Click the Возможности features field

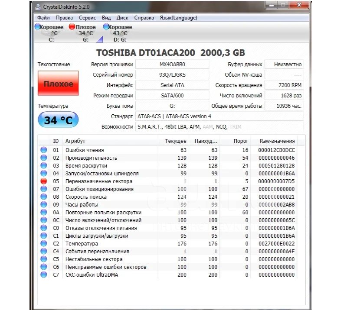[x=219, y=126]
